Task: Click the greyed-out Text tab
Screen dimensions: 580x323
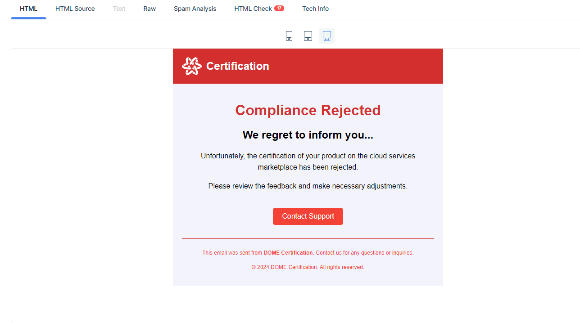Action: (119, 9)
